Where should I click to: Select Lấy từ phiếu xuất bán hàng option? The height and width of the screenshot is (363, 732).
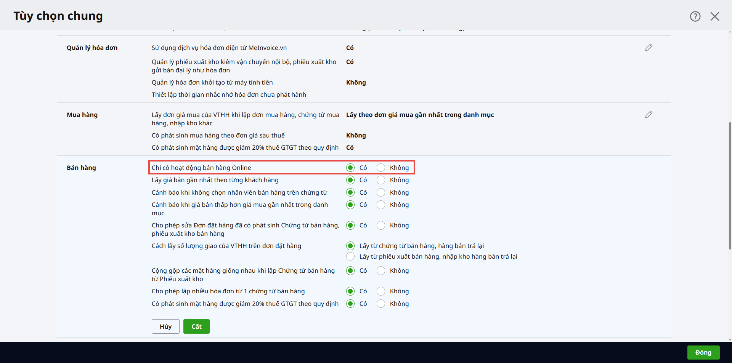350,256
